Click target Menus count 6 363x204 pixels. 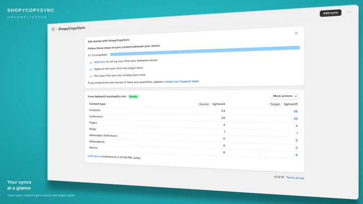tap(297, 155)
